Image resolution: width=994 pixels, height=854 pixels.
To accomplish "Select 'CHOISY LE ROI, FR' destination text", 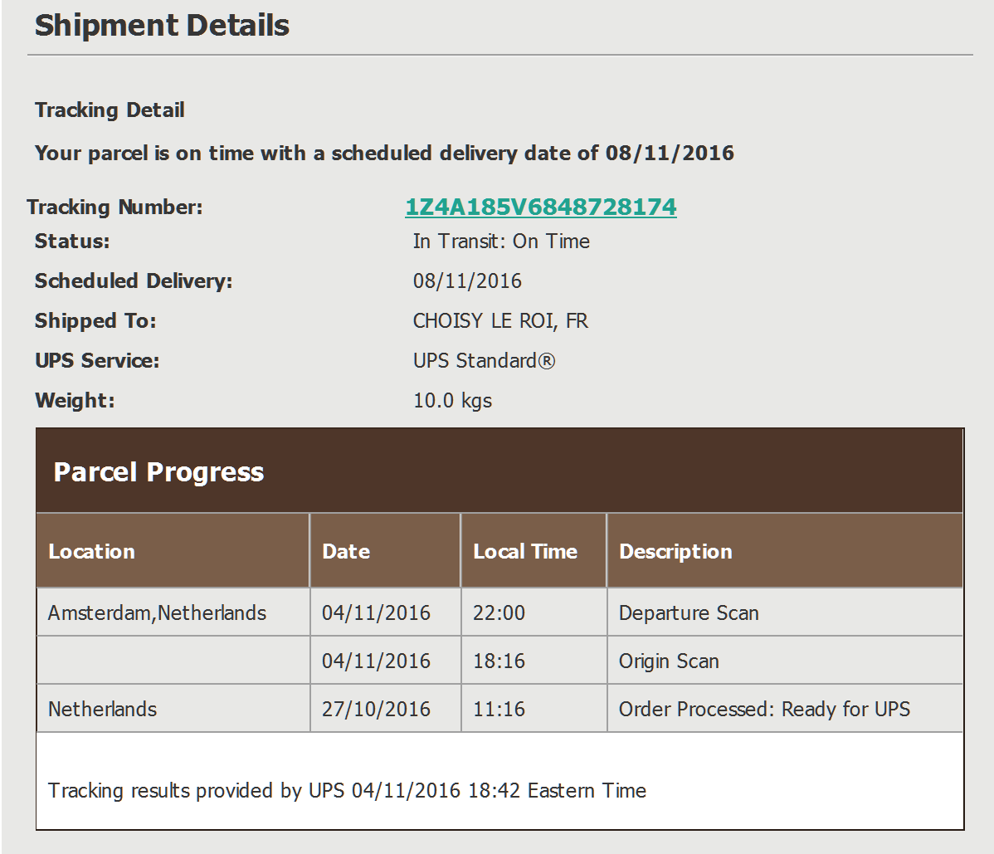I will pos(501,321).
